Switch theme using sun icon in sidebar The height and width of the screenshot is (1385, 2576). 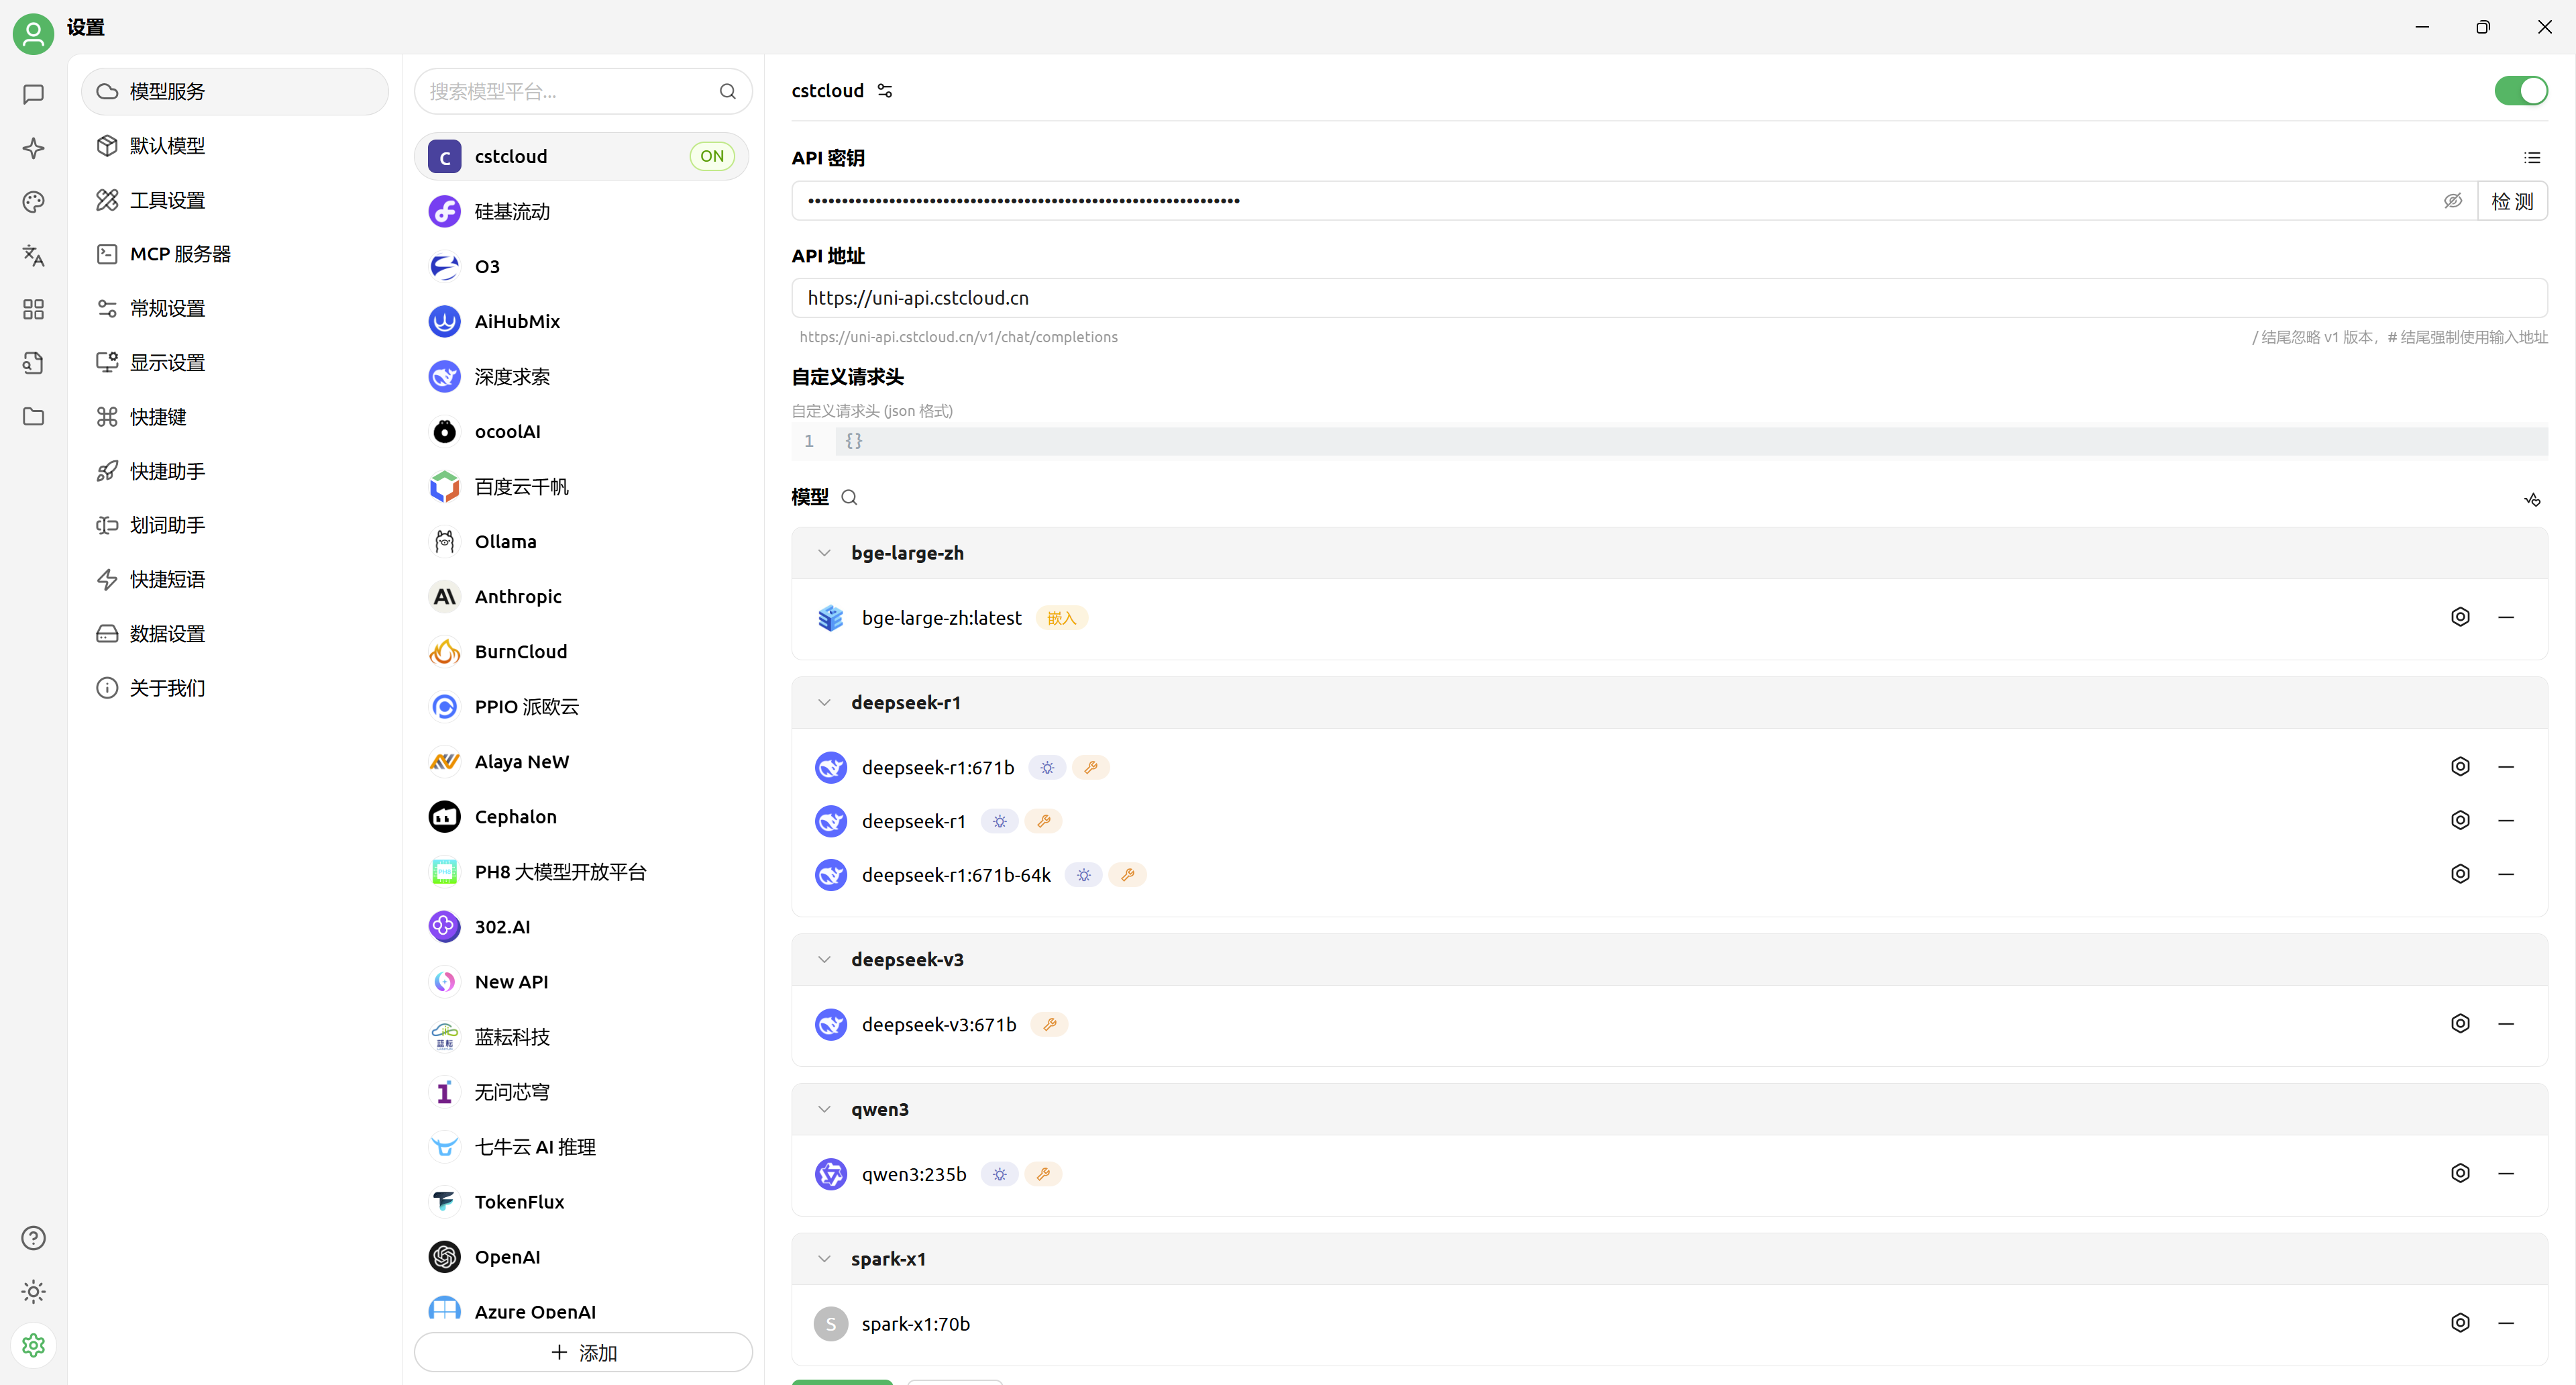(33, 1291)
